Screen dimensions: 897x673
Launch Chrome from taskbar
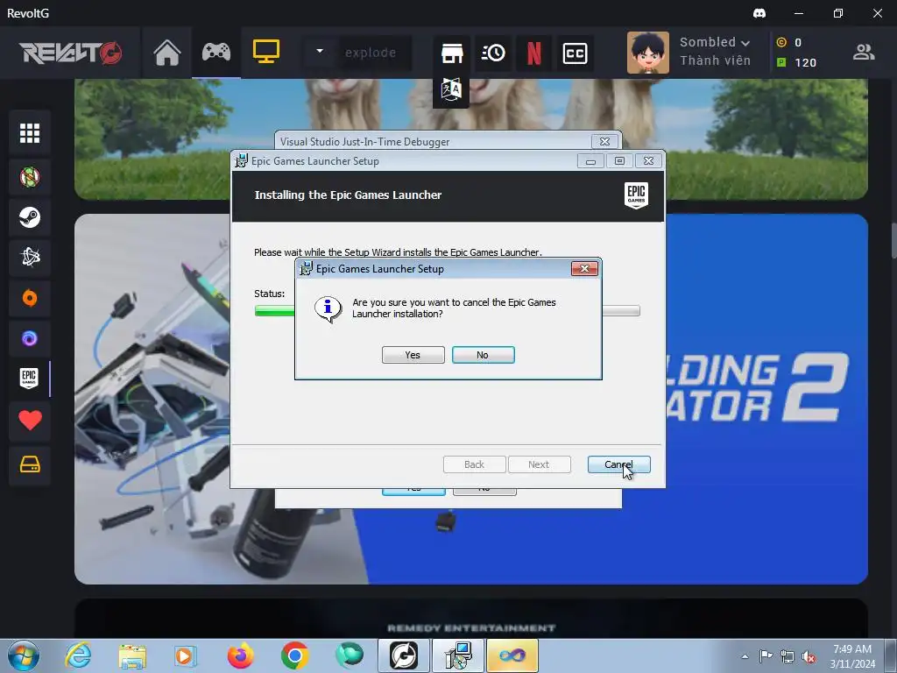tap(294, 655)
